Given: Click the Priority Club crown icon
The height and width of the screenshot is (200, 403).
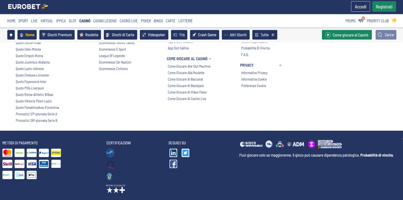Looking at the screenshot, I should tap(394, 20).
